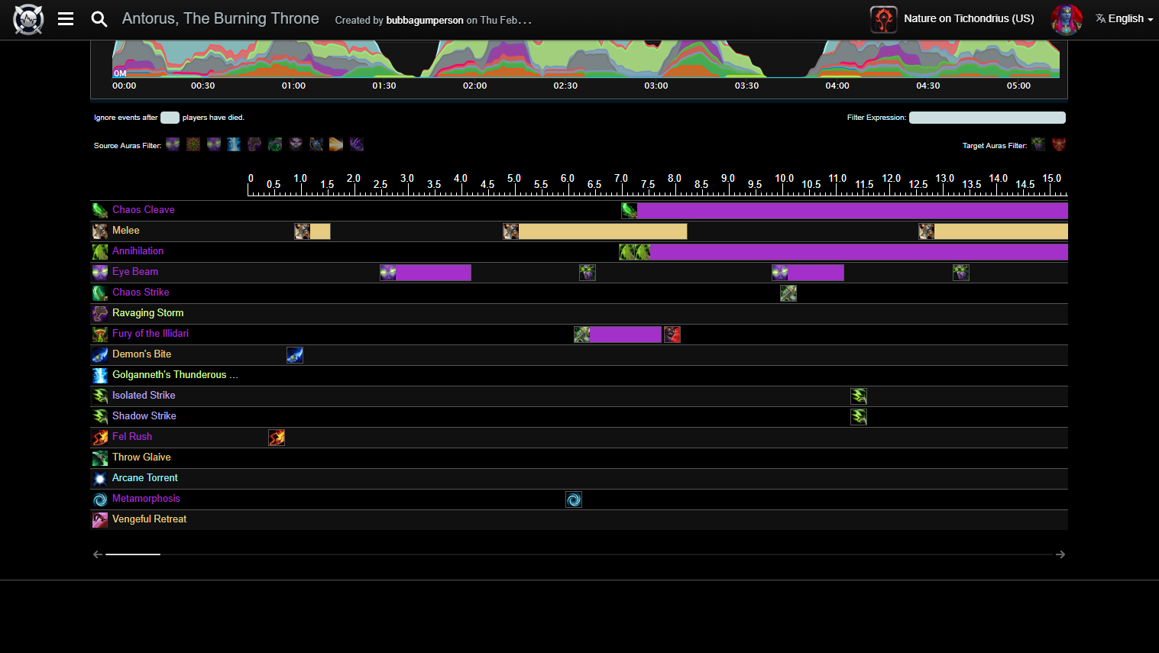Viewport: 1159px width, 653px height.
Task: Open the Annihilation ability name
Action: pyautogui.click(x=138, y=251)
